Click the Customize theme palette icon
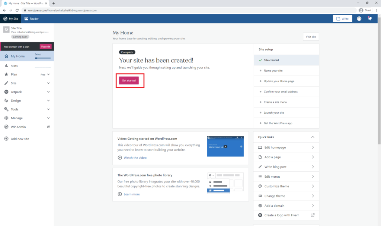Screen dimensions: 381x226 click(260, 186)
